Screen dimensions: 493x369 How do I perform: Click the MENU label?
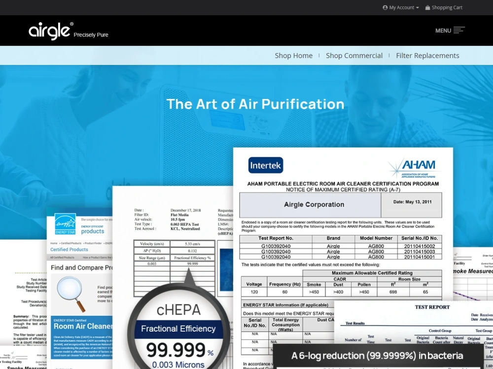443,31
